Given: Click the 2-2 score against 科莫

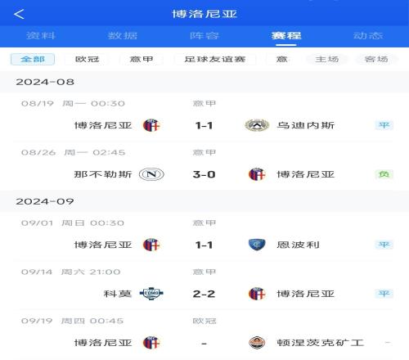Looking at the screenshot, I should pos(204,294).
